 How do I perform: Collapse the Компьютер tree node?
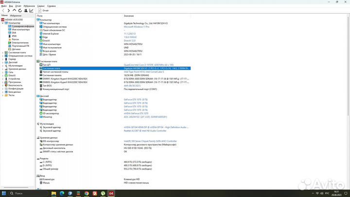pos(2,22)
